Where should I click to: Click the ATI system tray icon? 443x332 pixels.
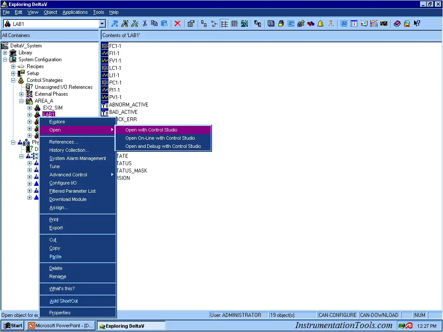(409, 326)
